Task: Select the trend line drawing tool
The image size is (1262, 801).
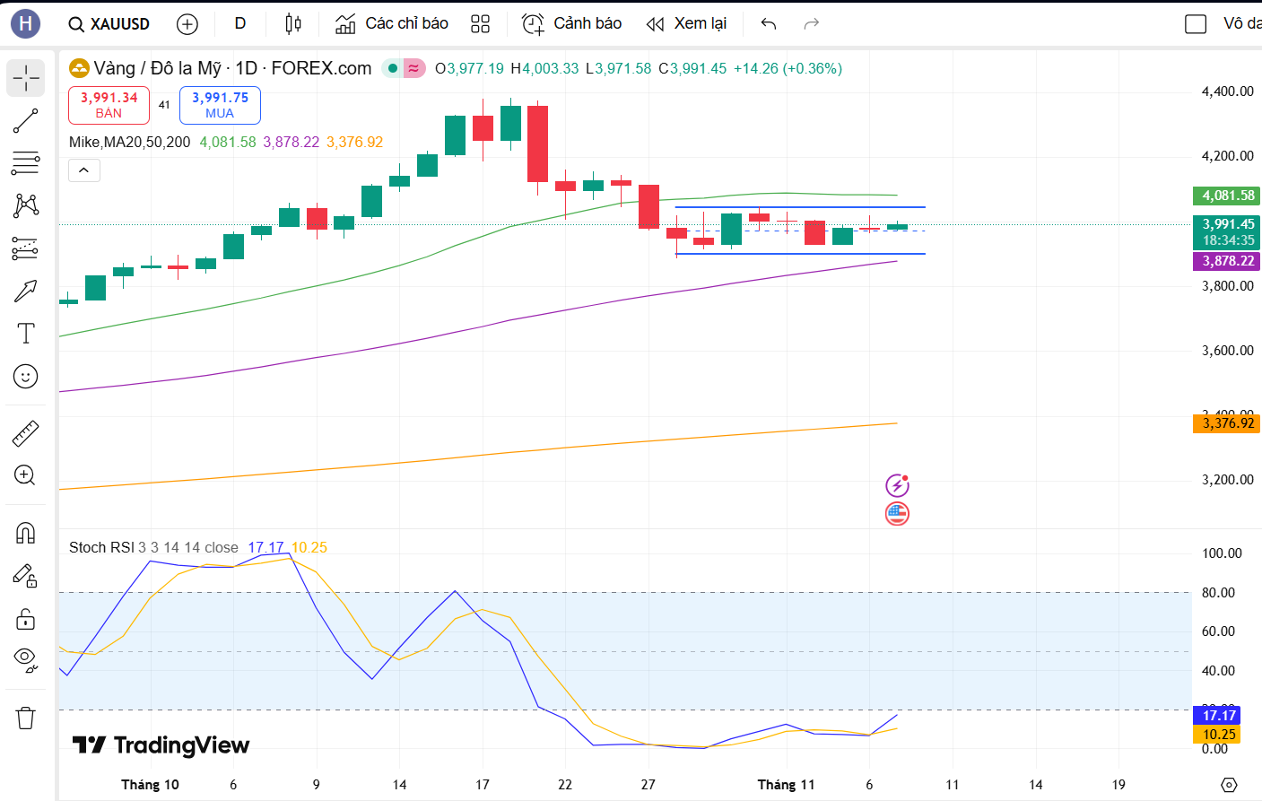Action: point(26,121)
